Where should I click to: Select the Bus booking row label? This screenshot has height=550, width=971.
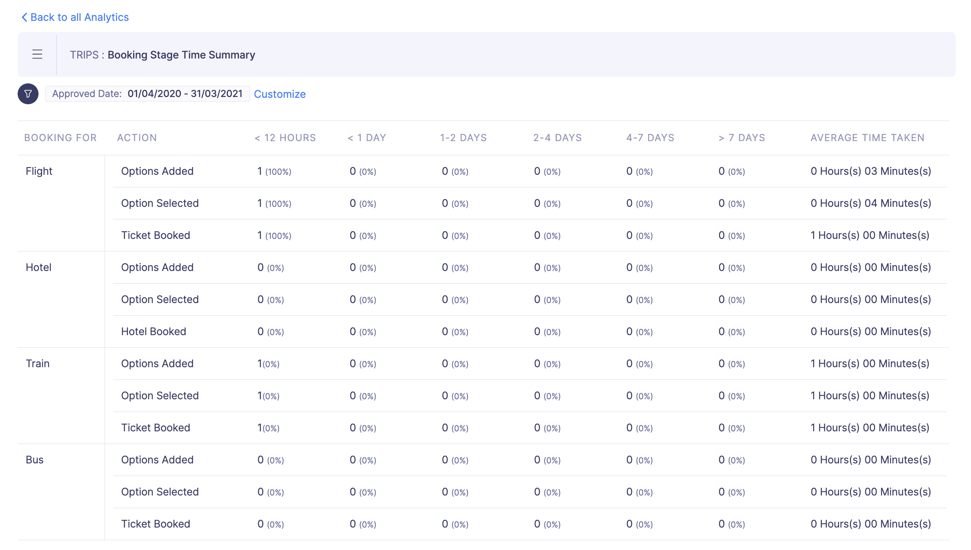click(x=34, y=460)
